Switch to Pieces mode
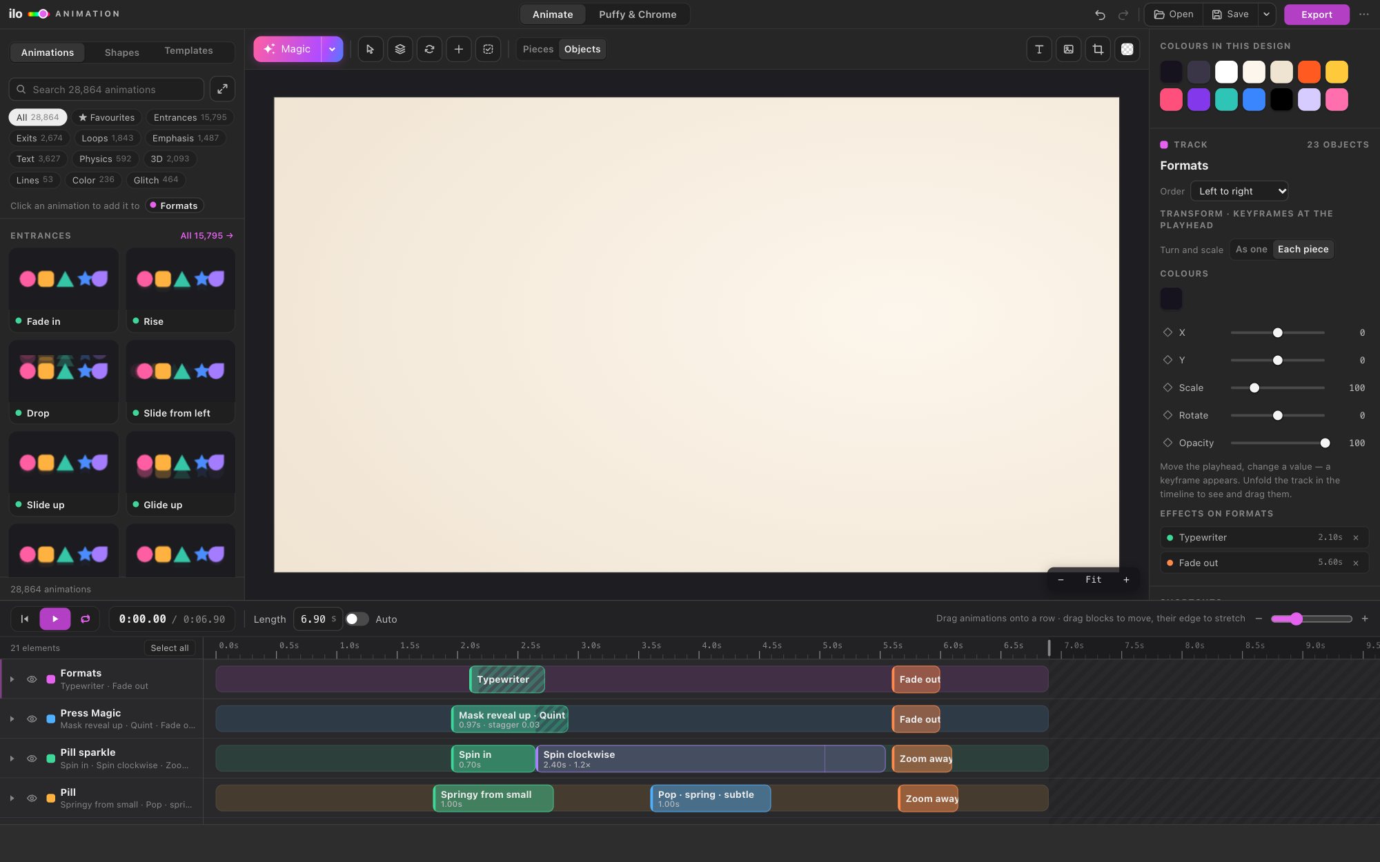This screenshot has width=1380, height=862. click(x=538, y=49)
